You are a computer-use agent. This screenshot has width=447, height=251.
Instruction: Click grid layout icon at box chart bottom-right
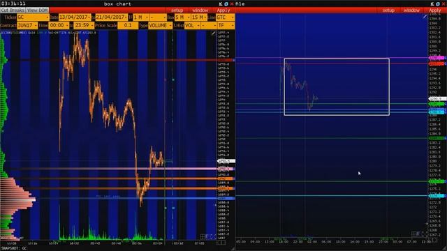point(203,237)
